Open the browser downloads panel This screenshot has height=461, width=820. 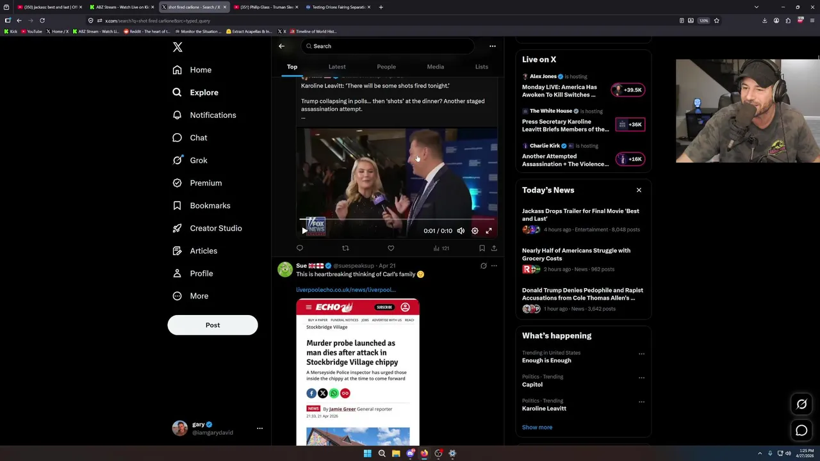click(764, 20)
